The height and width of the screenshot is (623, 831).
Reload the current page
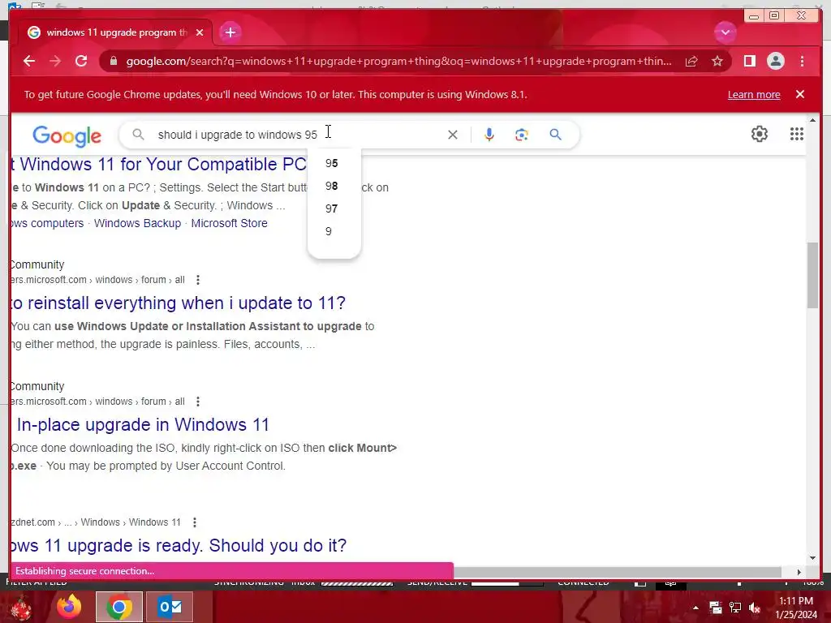coord(81,61)
